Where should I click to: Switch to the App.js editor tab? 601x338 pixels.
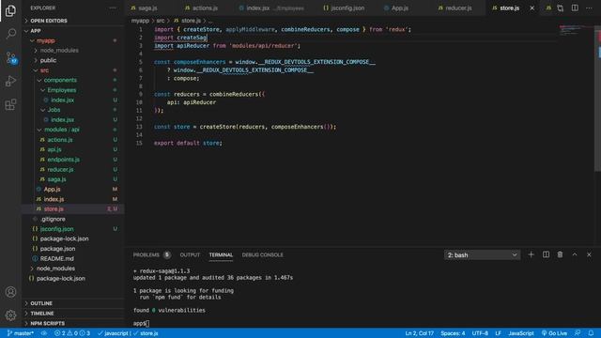(x=400, y=8)
